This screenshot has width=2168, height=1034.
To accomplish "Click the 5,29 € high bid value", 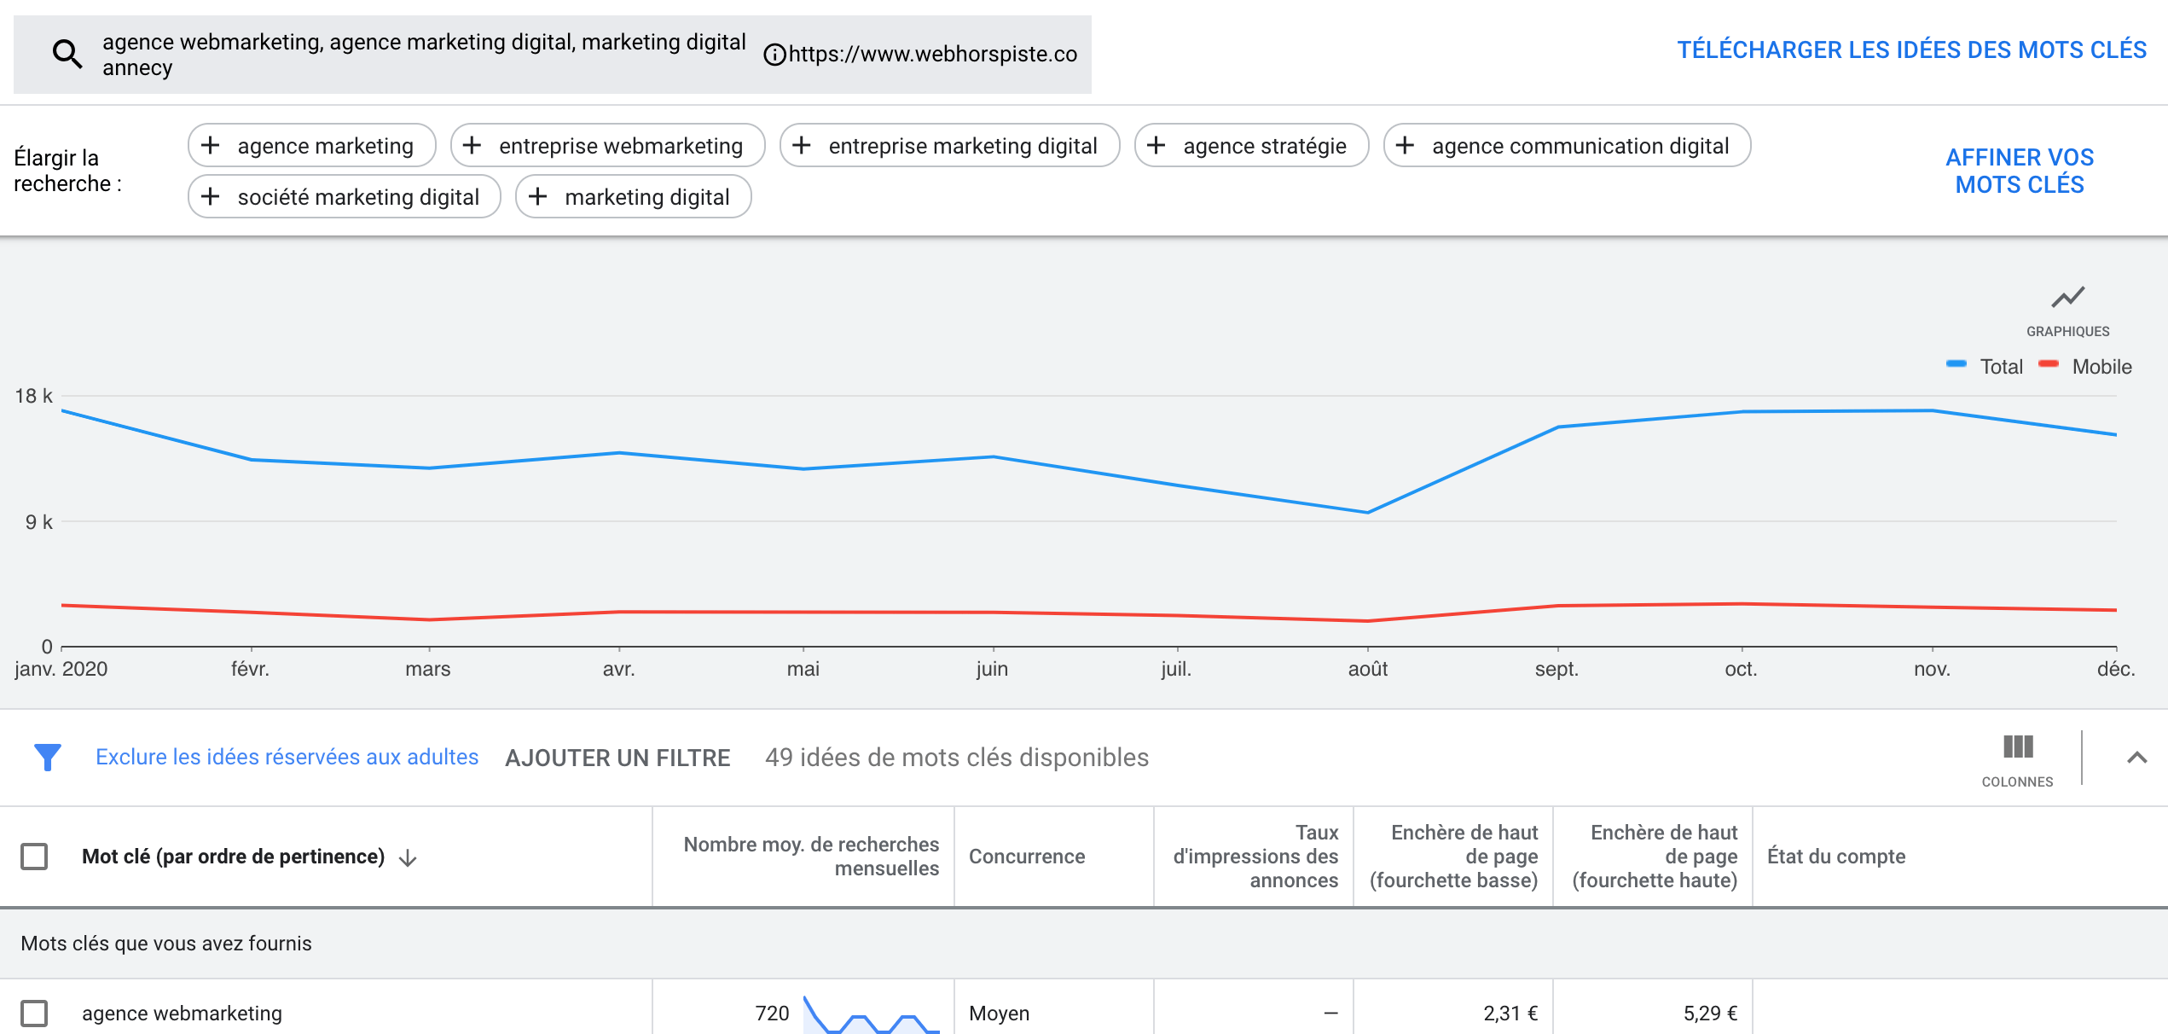I will (1710, 1014).
